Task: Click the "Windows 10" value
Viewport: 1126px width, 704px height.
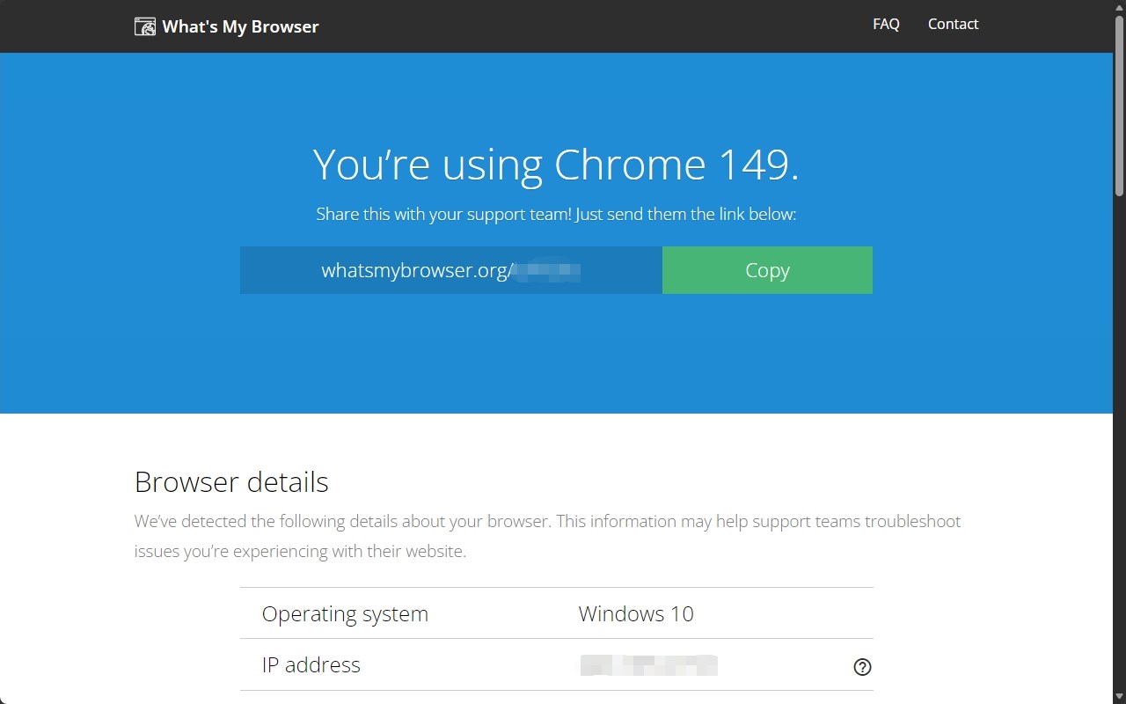Action: (x=636, y=614)
